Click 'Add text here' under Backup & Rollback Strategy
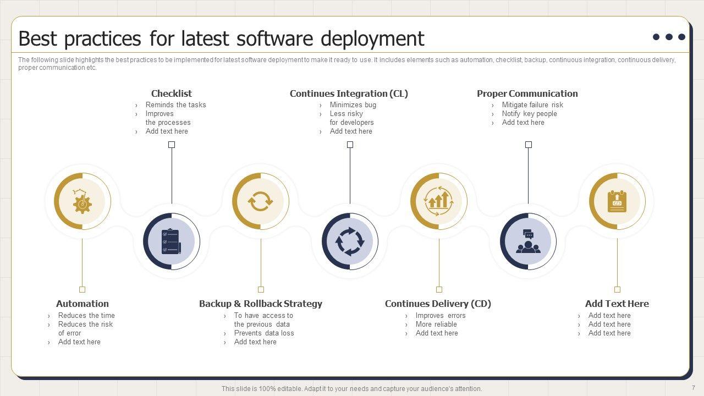Viewport: 704px width, 396px height. click(255, 342)
